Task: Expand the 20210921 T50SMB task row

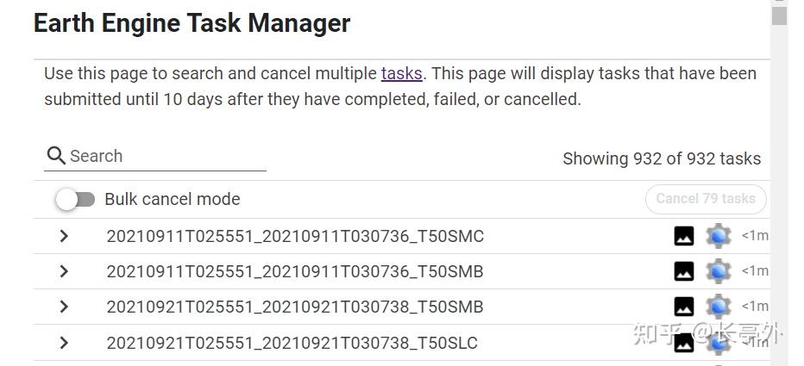Action: [64, 307]
